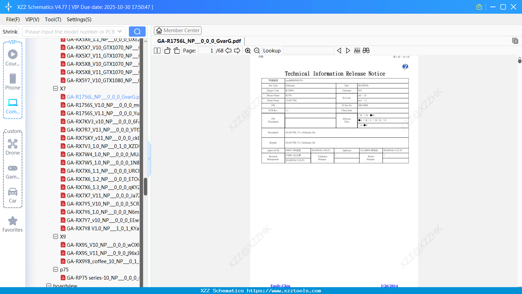Click the yellow toolbox icon in title bar
This screenshot has width=522, height=294.
tap(479, 7)
